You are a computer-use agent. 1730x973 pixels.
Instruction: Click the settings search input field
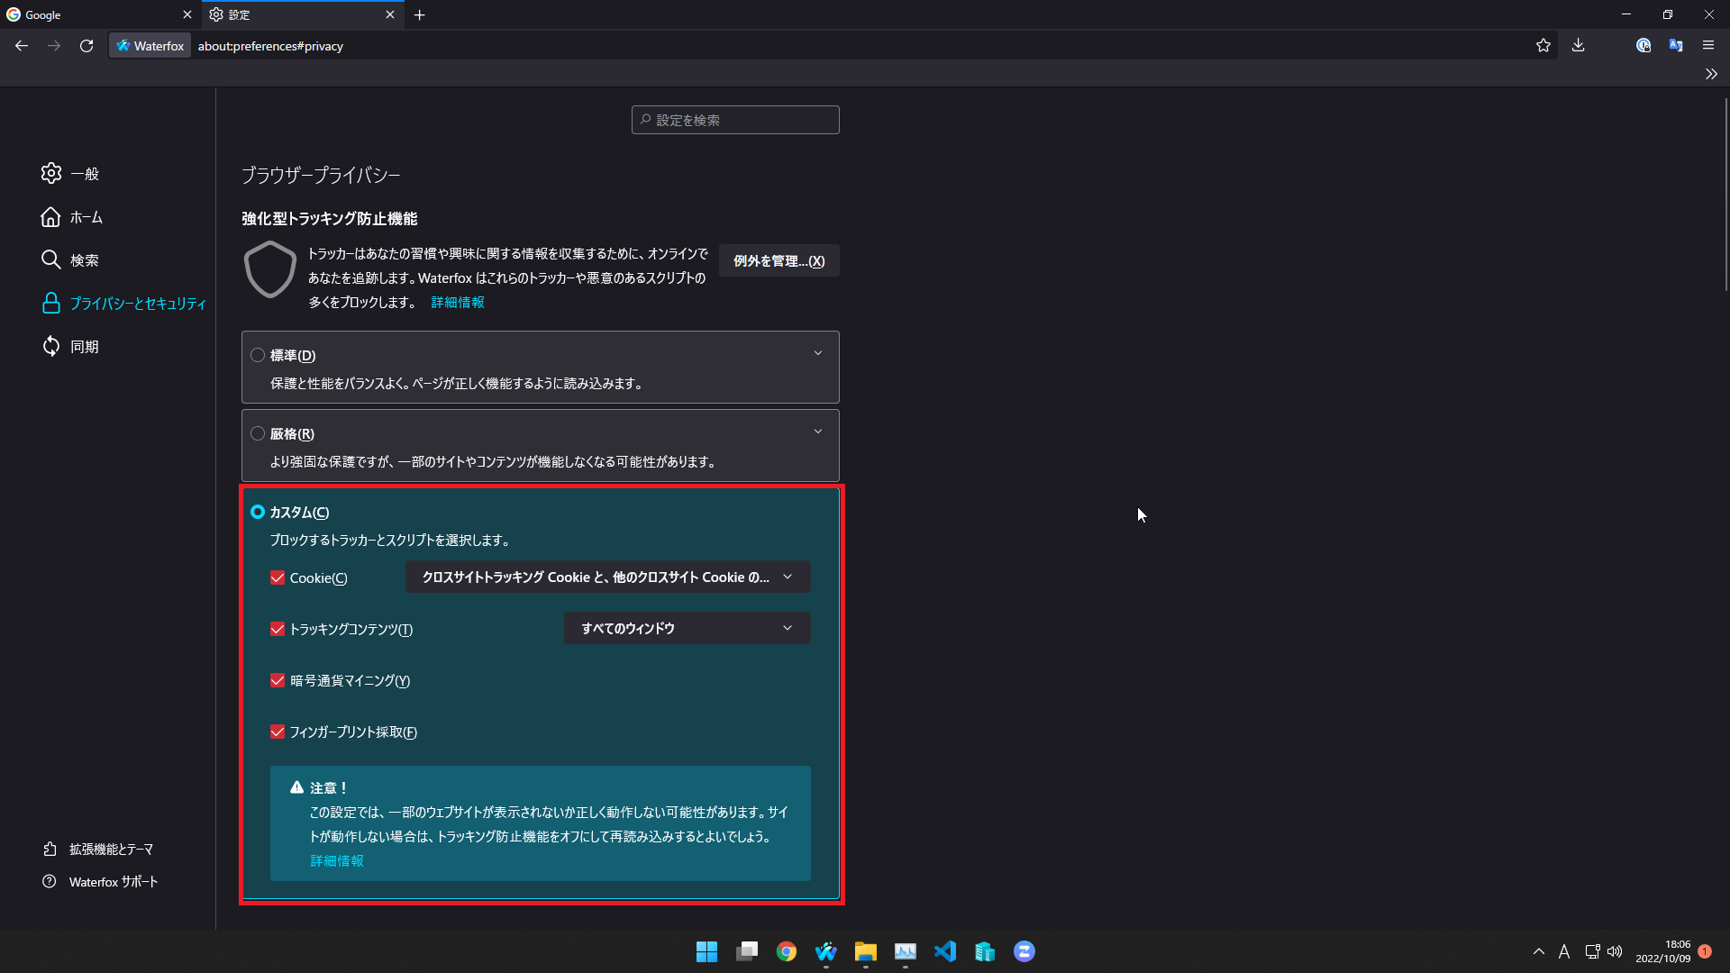(734, 120)
